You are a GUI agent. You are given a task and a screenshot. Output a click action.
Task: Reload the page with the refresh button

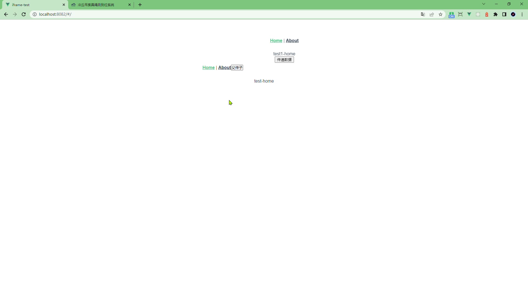pos(24,14)
